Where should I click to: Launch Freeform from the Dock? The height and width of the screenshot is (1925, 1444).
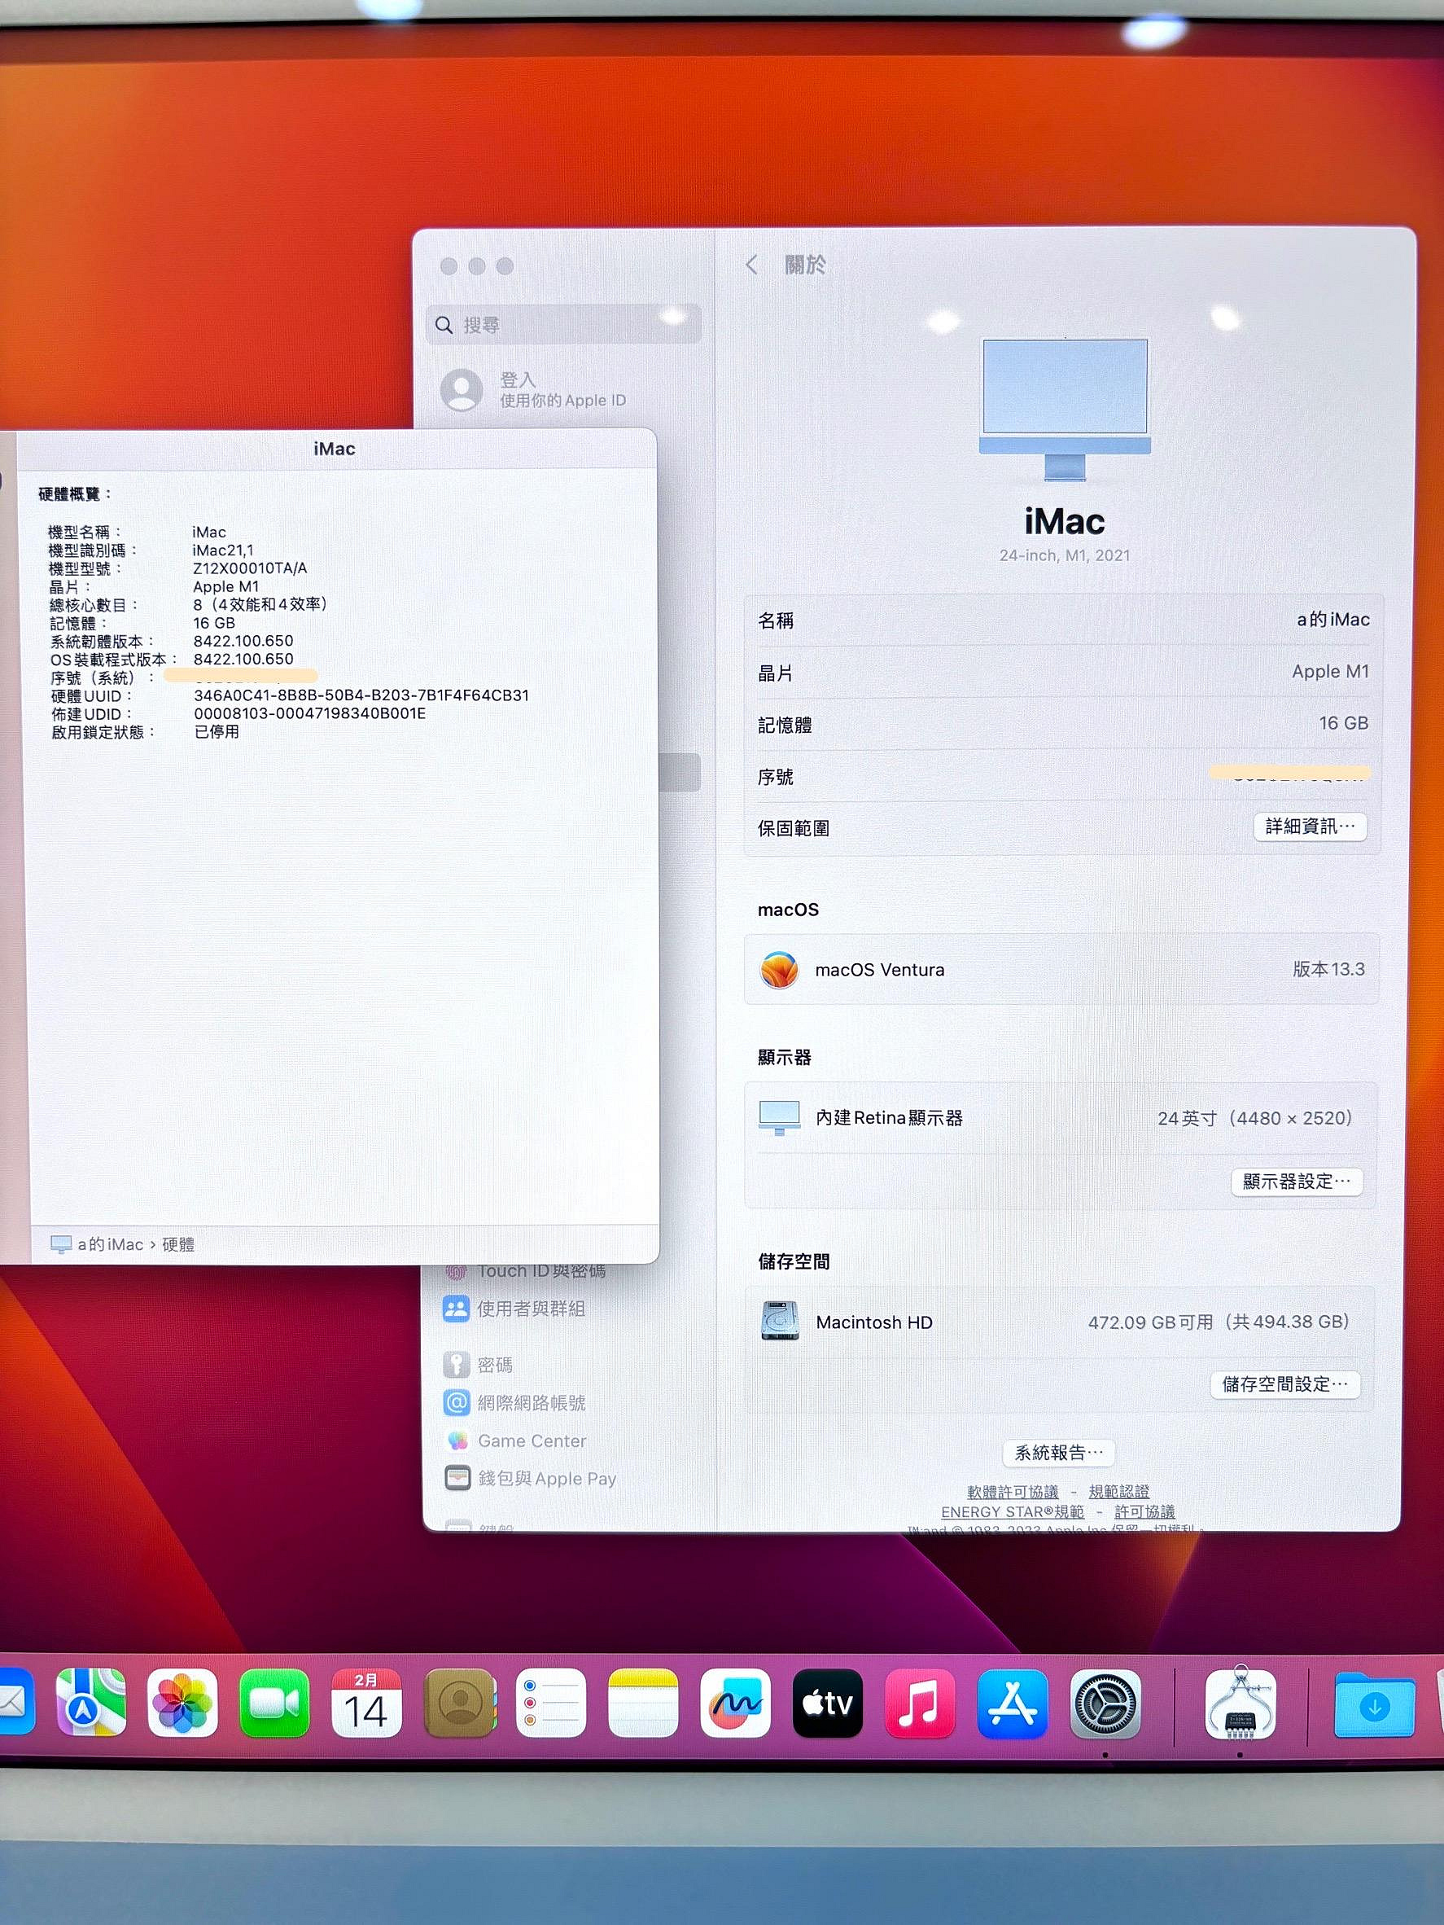coord(735,1703)
